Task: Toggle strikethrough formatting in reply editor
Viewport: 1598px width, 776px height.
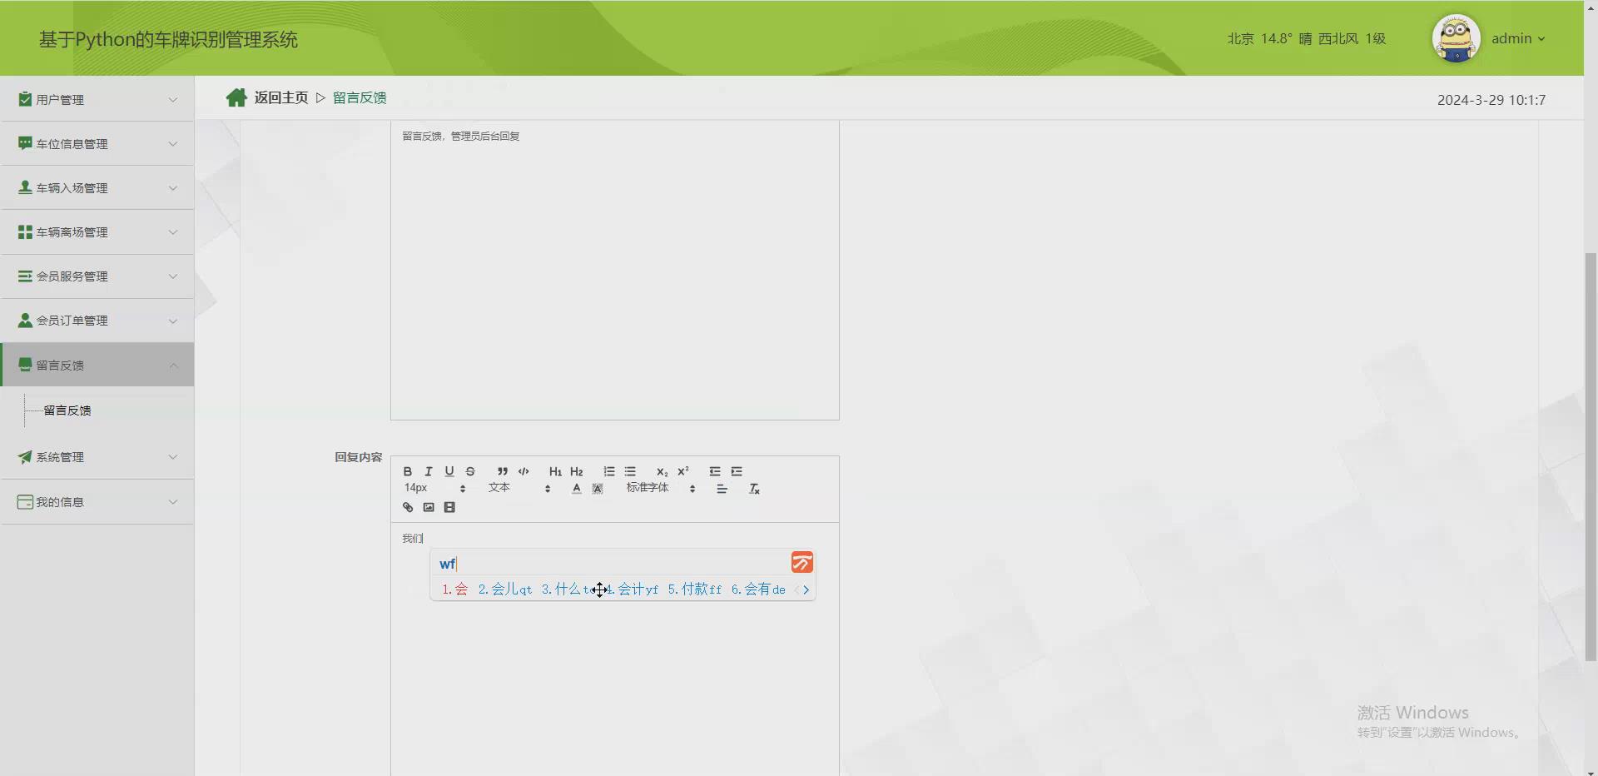Action: point(470,471)
